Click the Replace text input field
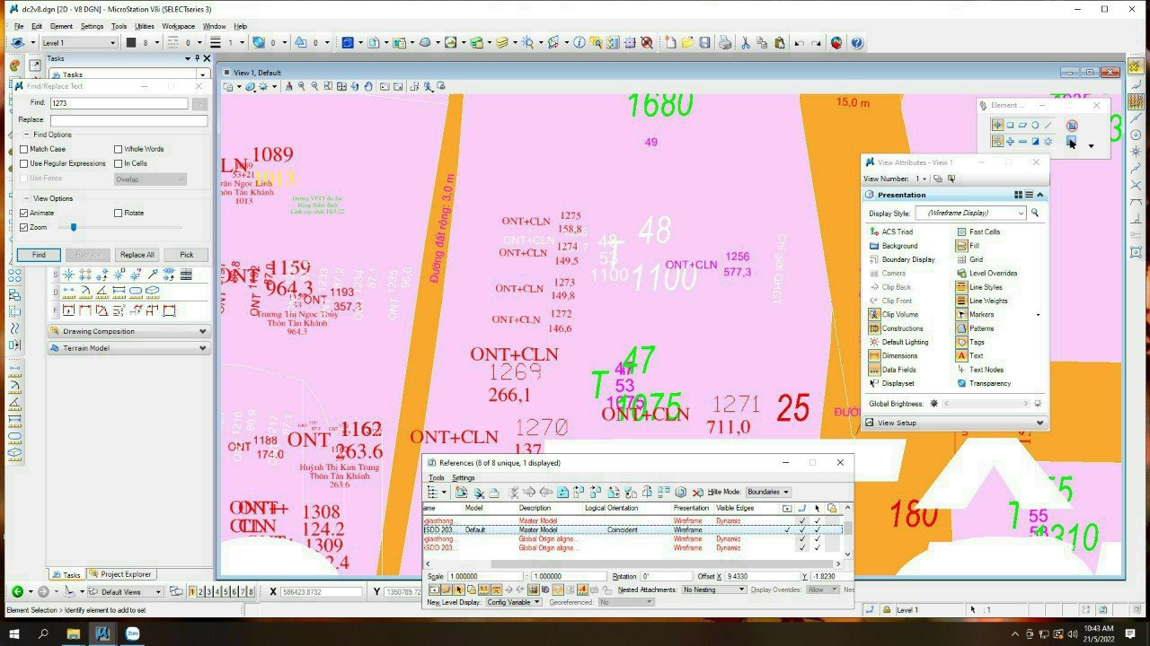The width and height of the screenshot is (1150, 646). (x=128, y=119)
